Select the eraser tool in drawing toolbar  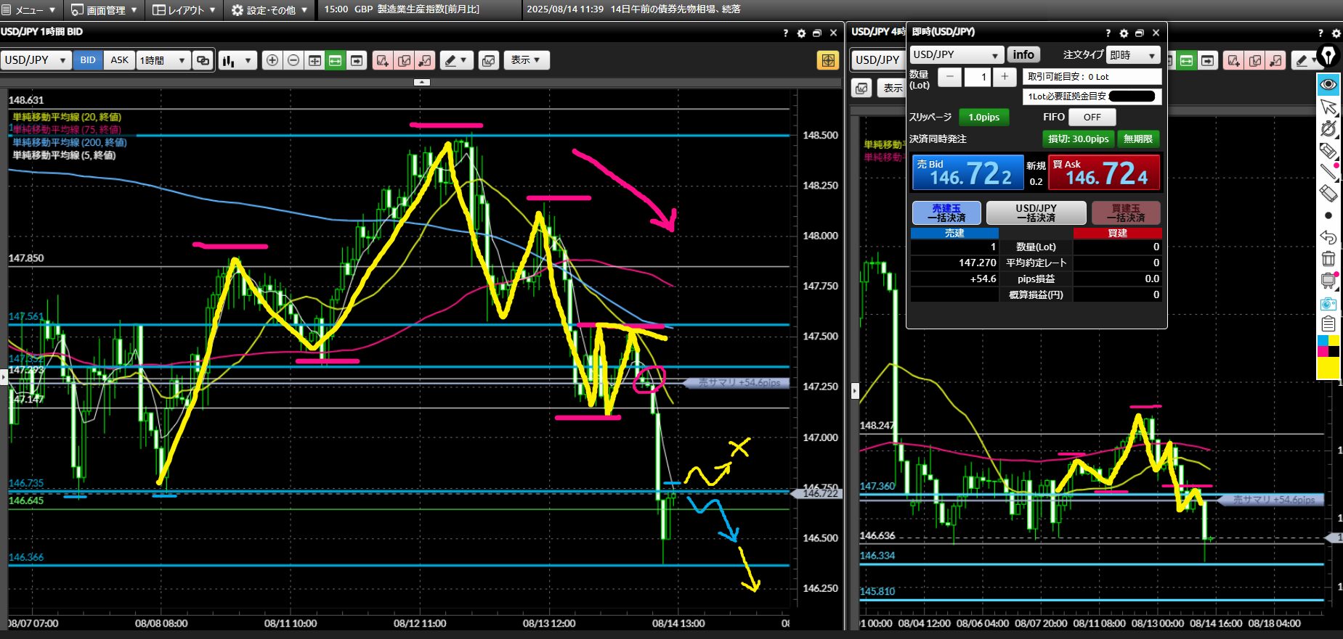click(1328, 194)
